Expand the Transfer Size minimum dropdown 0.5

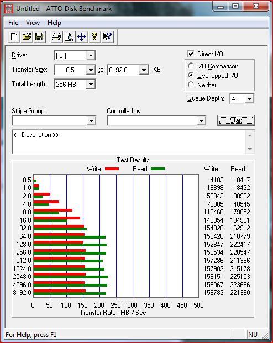[91, 70]
